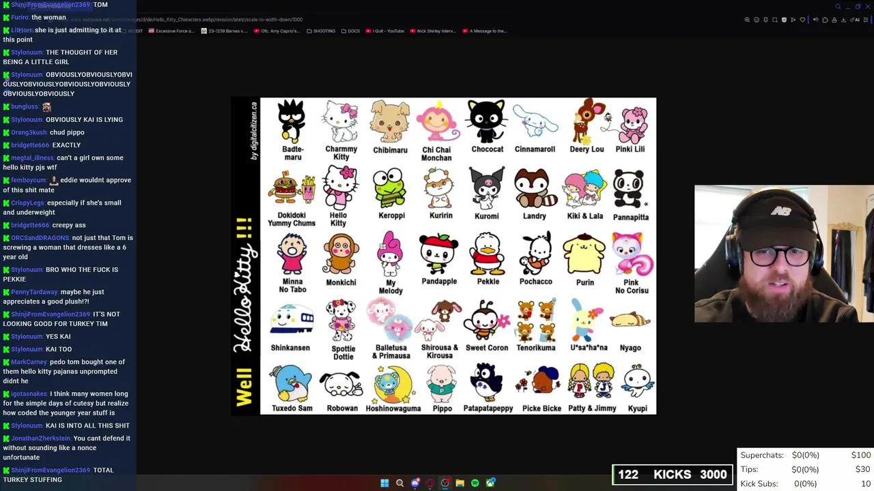Screen dimensions: 874x491
Task: Open the 'Nick Shirley Interv...' bookmark
Action: click(433, 31)
